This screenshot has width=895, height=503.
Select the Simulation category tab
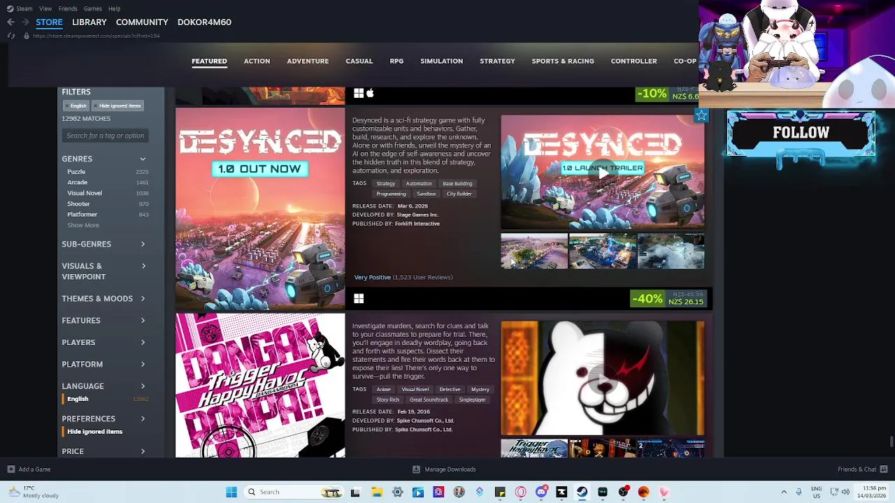[x=441, y=61]
